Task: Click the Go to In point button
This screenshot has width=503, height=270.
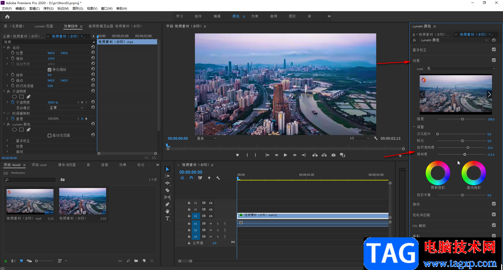Action: click(x=267, y=155)
